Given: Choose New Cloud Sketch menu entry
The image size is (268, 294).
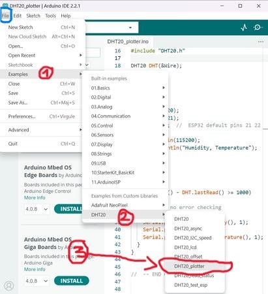Looking at the screenshot, I should point(41,37).
